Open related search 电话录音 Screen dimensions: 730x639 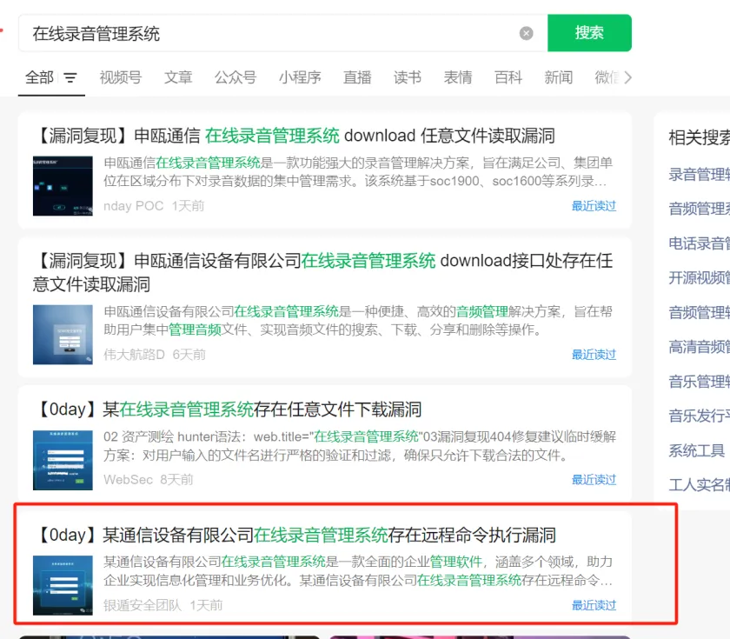tap(699, 243)
